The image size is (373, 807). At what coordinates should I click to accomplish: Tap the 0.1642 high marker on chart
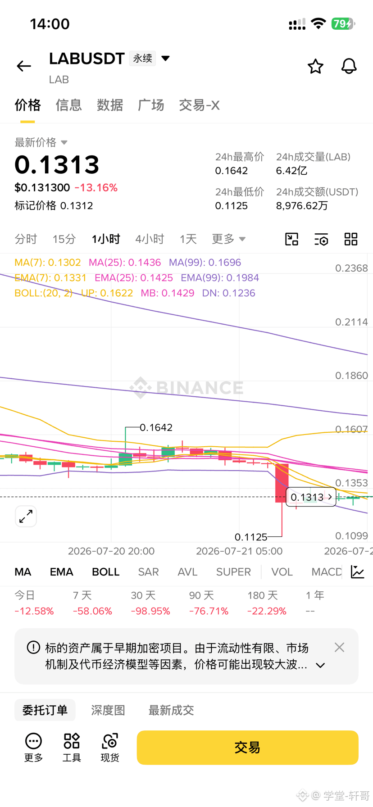pyautogui.click(x=156, y=427)
